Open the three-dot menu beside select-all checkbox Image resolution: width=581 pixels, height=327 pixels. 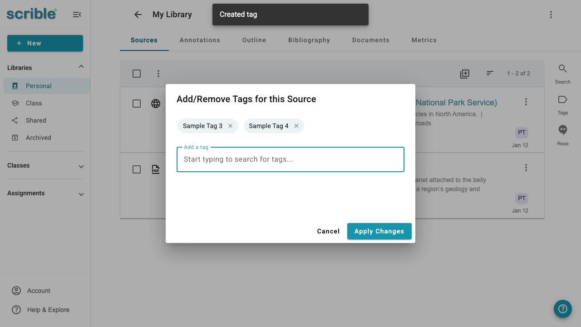click(x=158, y=74)
